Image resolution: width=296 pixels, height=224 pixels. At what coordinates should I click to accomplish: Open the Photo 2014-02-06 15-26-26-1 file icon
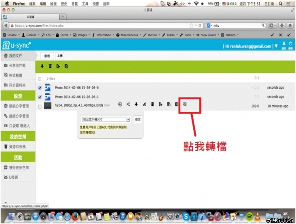[x=48, y=97]
